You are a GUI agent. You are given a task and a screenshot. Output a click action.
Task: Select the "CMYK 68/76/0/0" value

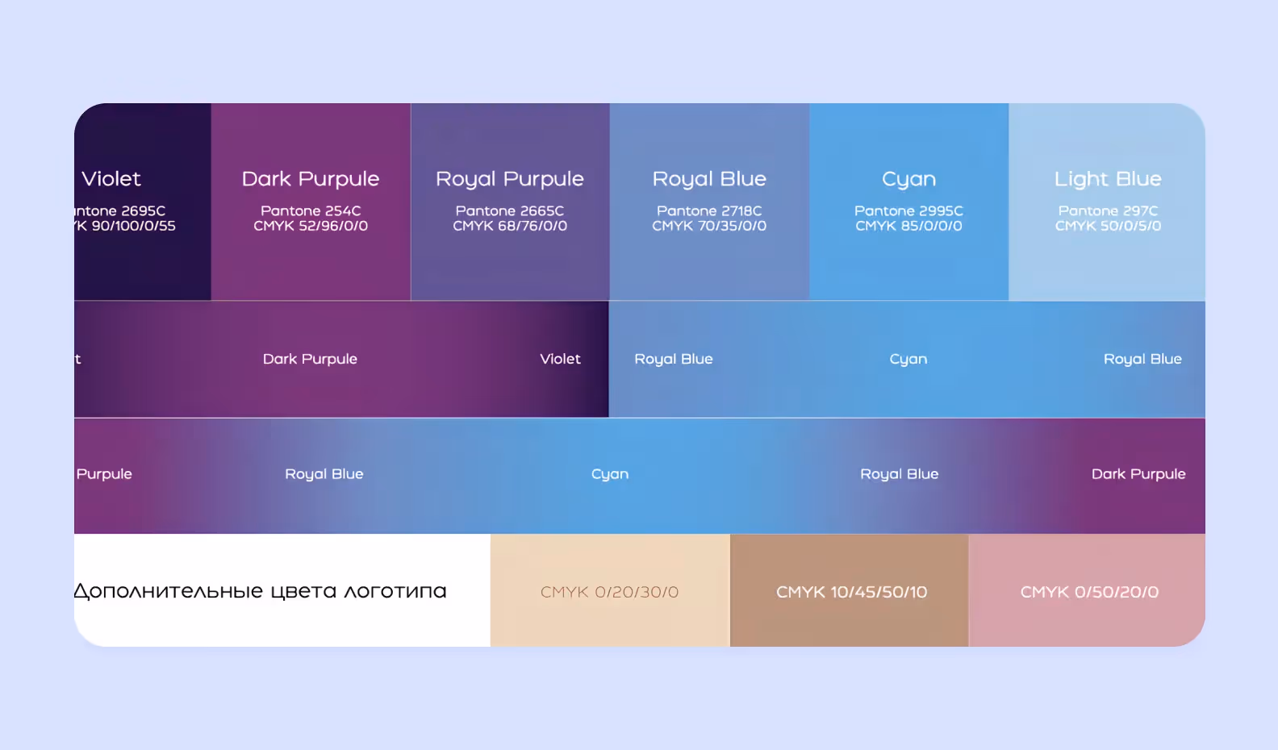510,226
